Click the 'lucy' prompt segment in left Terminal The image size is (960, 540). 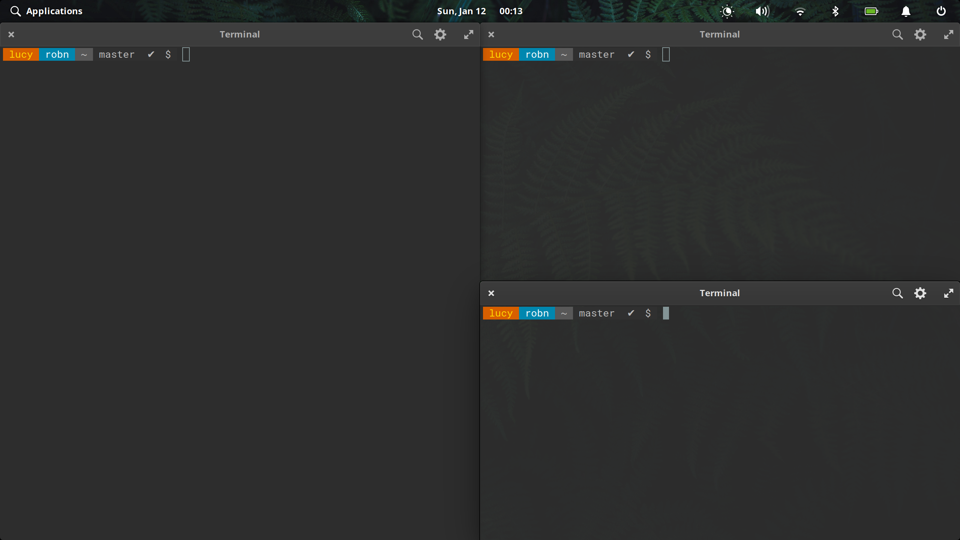pos(21,54)
